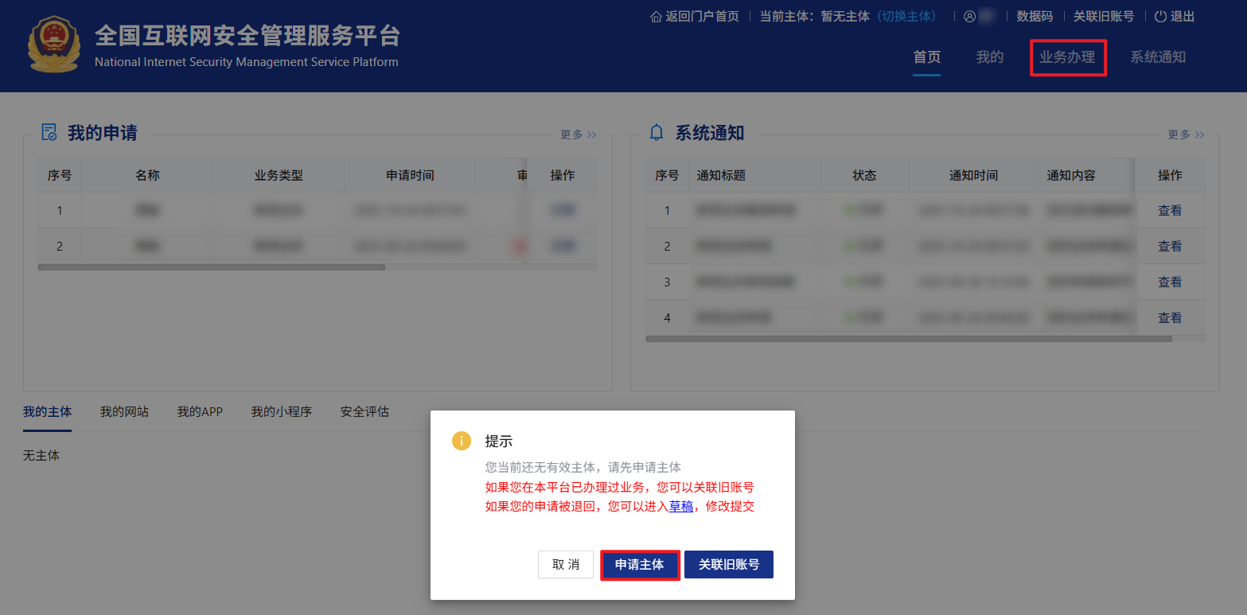Click the 您当前还无有效主体 message

(583, 467)
